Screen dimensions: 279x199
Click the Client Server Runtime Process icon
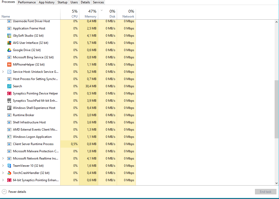9,144
